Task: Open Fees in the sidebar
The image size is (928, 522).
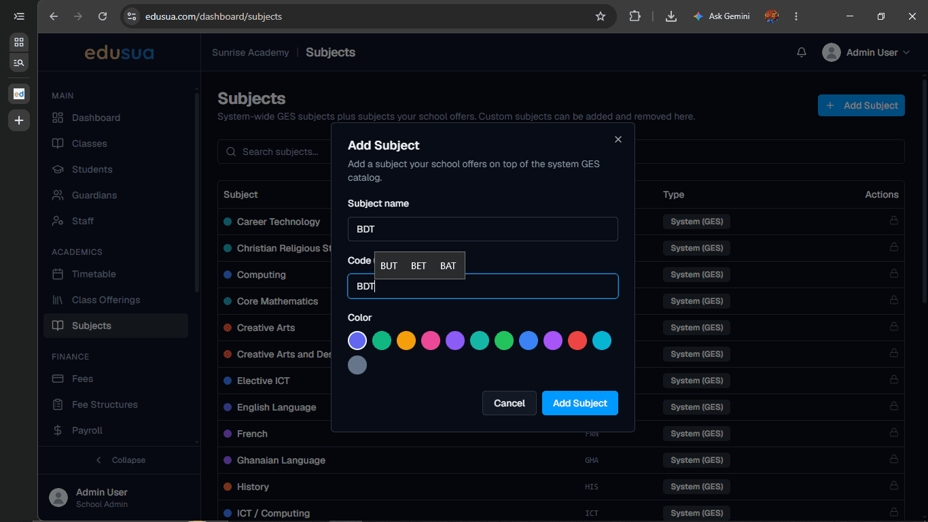Action: pos(115,379)
